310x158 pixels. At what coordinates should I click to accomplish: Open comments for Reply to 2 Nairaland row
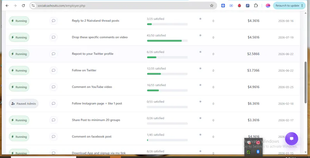point(53,21)
